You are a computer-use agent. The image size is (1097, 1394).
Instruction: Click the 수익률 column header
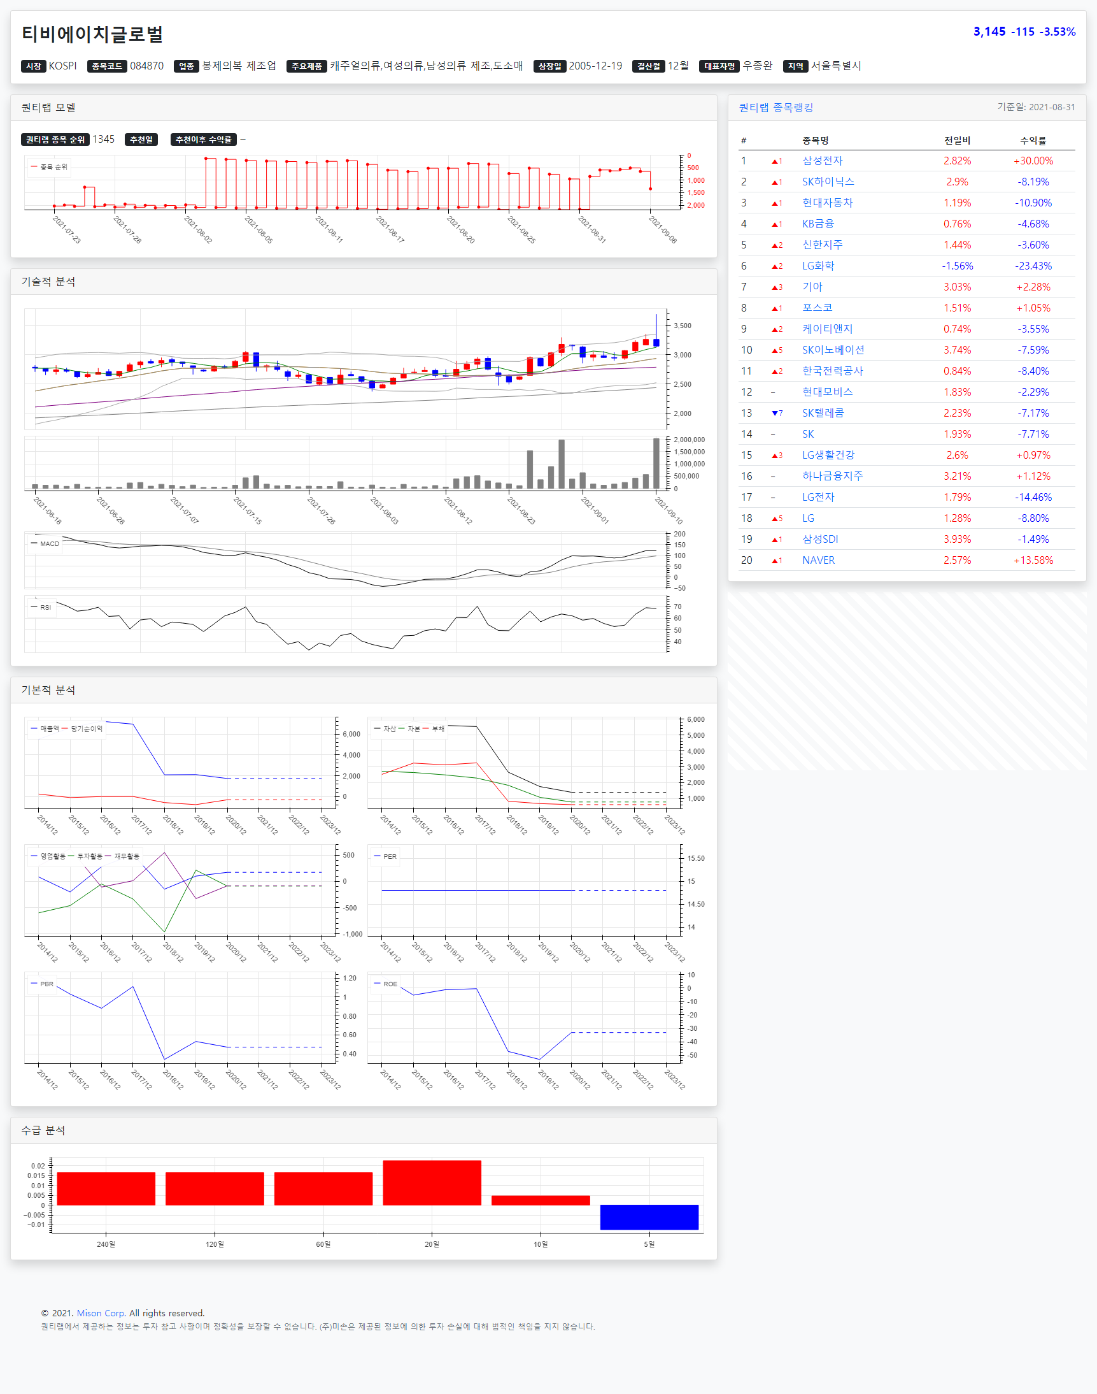1032,140
